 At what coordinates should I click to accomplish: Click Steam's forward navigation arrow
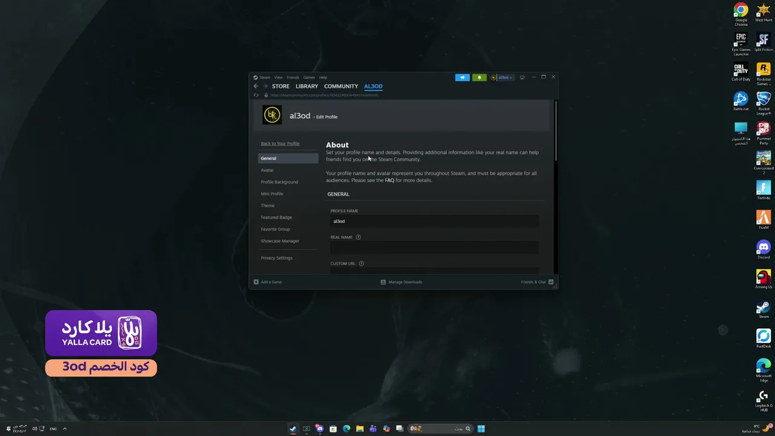click(x=265, y=86)
